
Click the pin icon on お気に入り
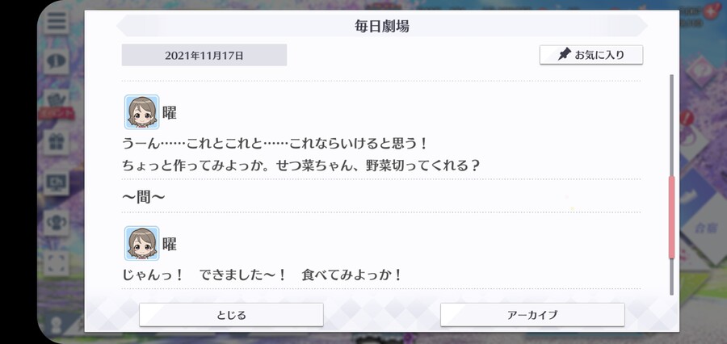coord(564,55)
